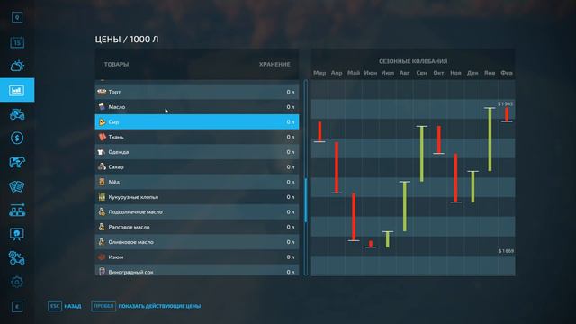Click the $1669 minimum price label
The image size is (576, 324).
tap(506, 251)
